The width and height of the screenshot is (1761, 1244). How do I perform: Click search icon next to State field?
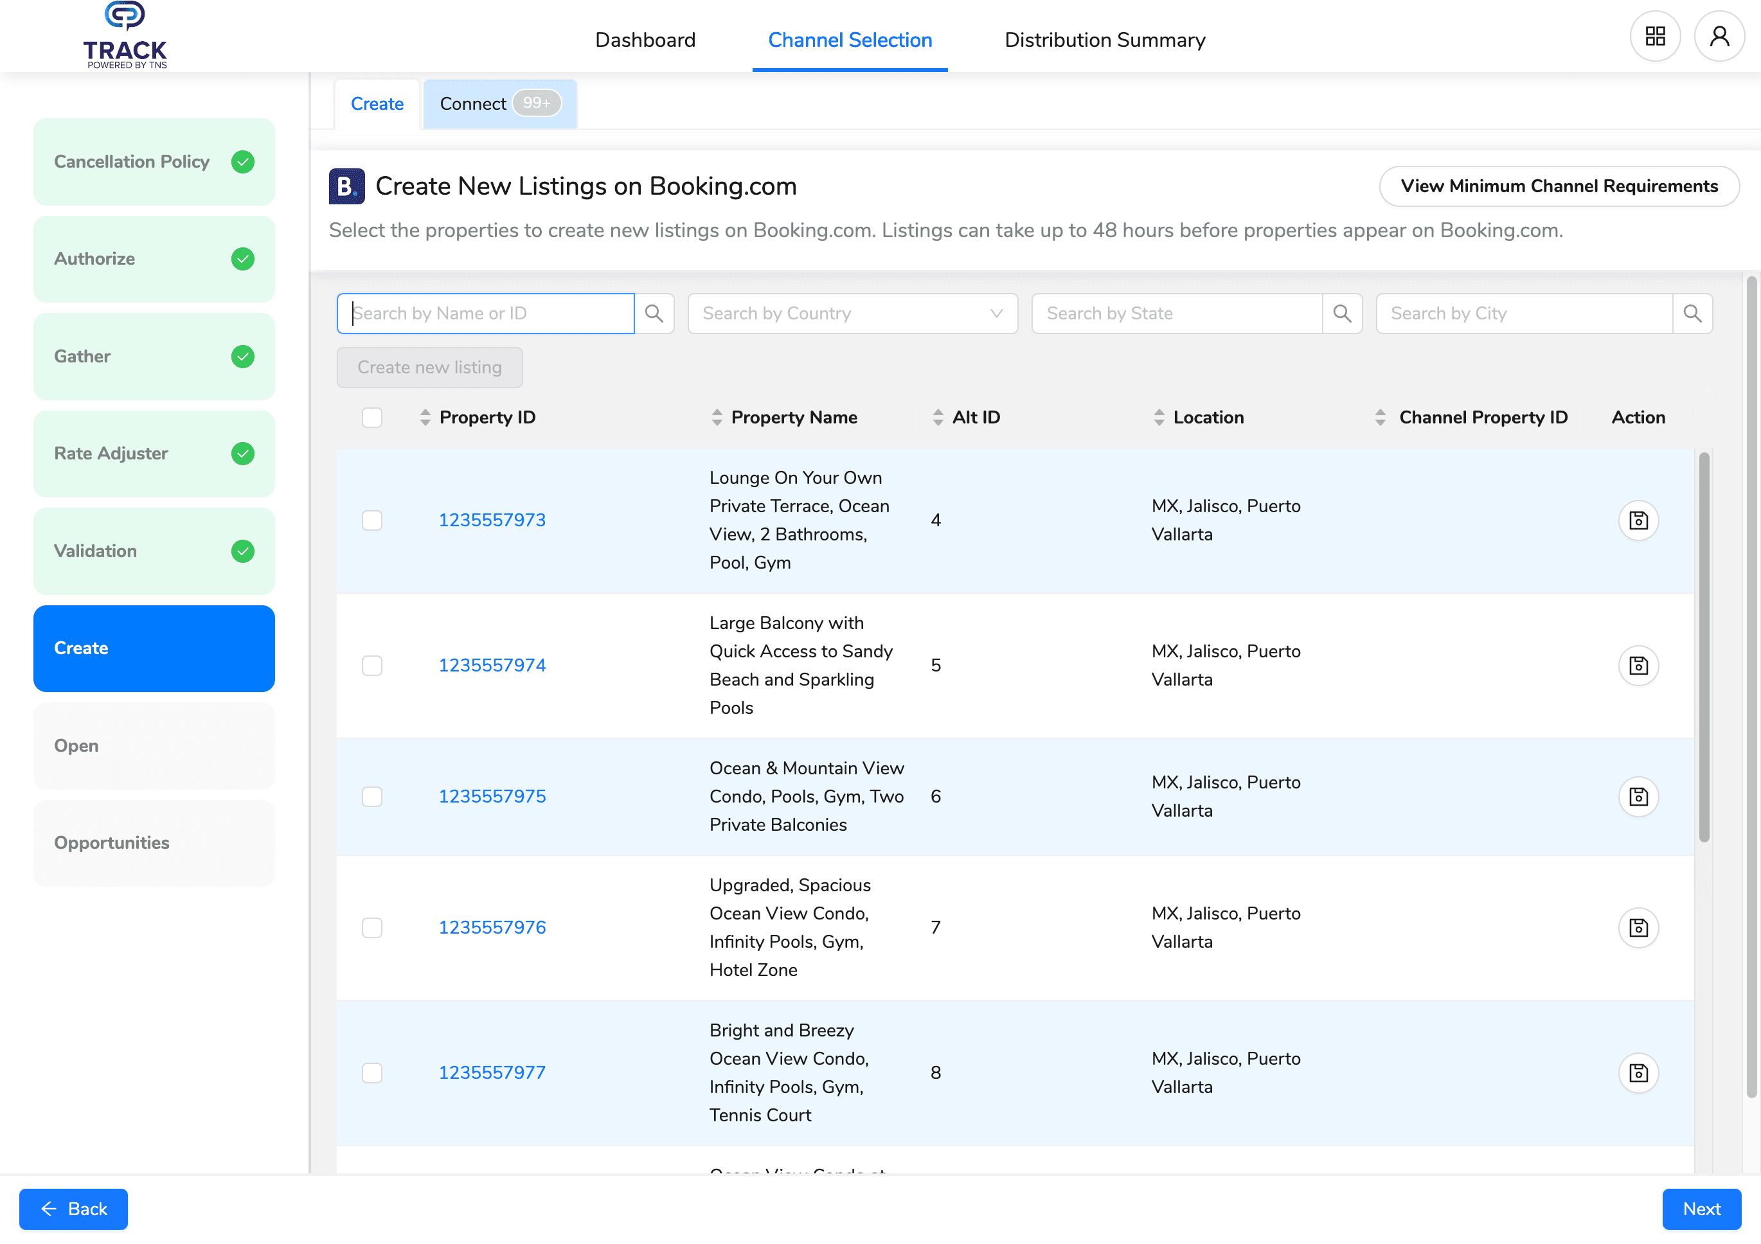(1342, 314)
